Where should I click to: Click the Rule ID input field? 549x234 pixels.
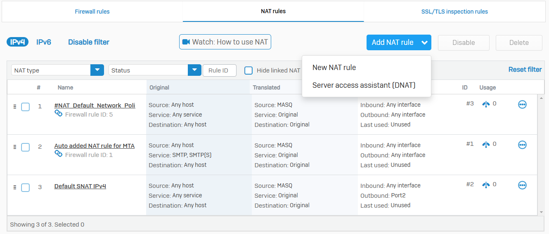219,70
